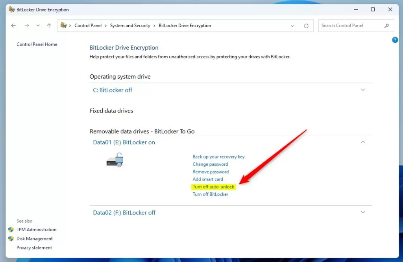
Task: Click the Disk Management shield icon
Action: pos(11,239)
